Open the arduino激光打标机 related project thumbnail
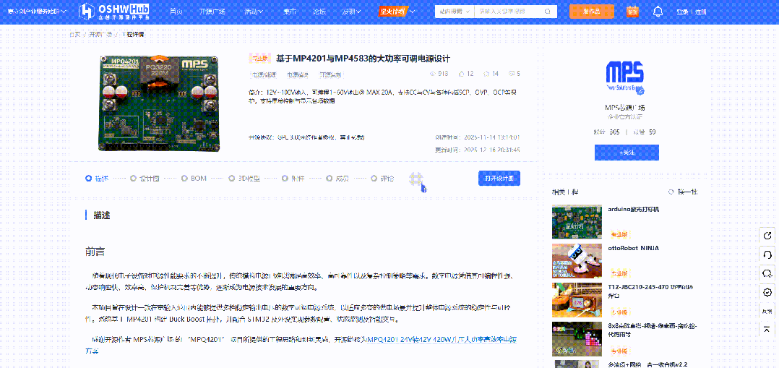Viewport: 779px width, 368px height. [577, 221]
